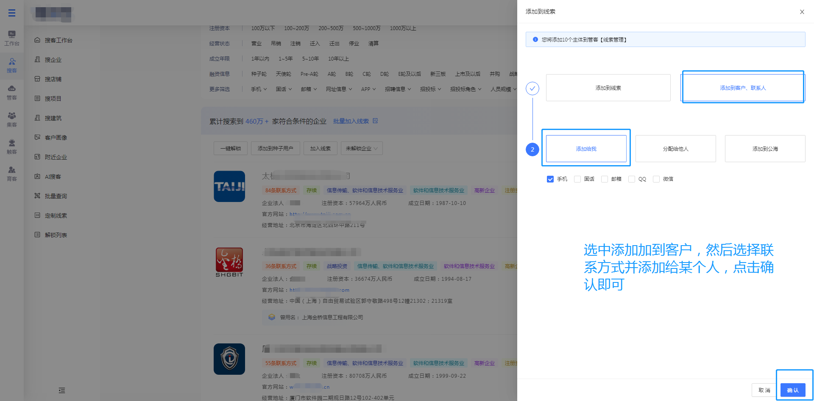
Task: Click the external link icon beside 批量加入线索
Action: (x=375, y=121)
